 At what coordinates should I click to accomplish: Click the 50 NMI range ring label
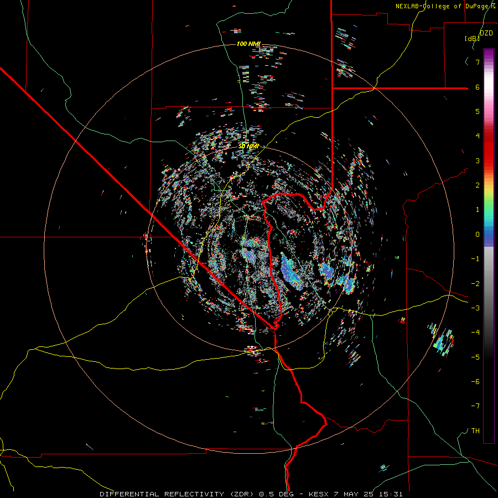[248, 146]
